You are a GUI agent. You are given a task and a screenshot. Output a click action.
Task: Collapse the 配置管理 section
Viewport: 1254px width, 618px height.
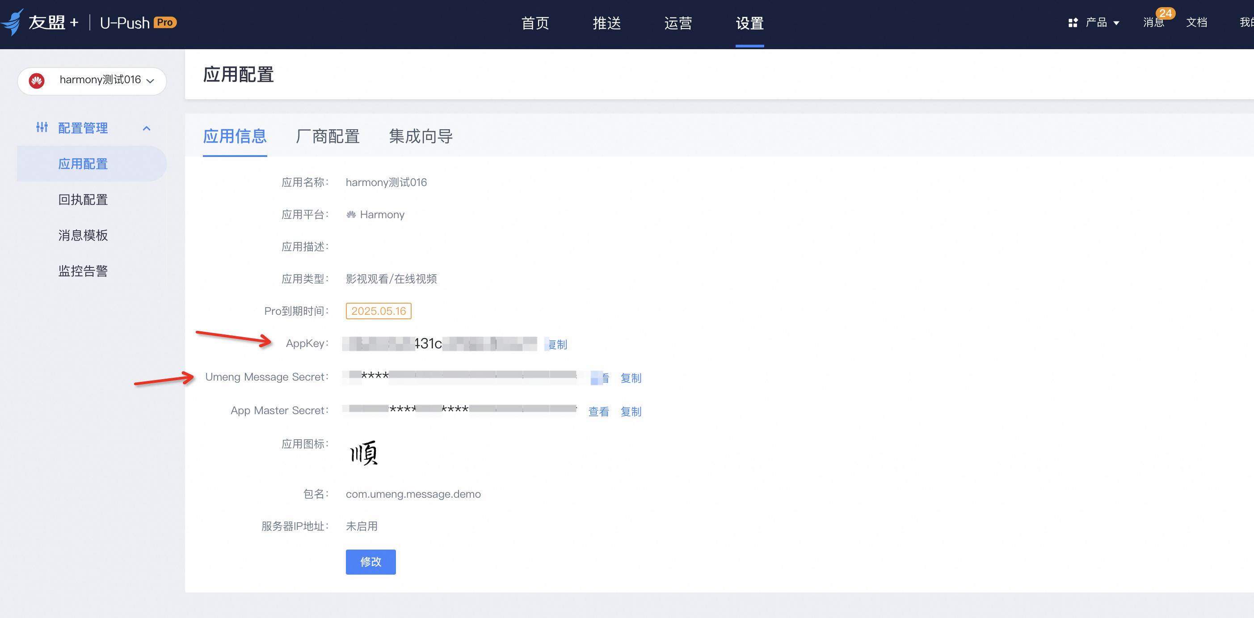click(146, 128)
